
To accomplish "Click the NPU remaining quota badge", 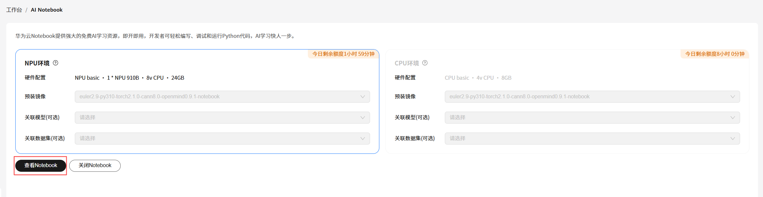I will coord(343,54).
